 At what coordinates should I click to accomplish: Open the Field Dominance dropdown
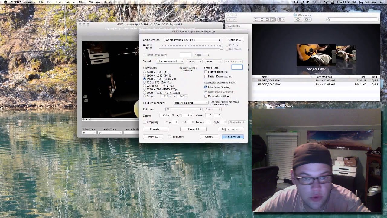pos(191,103)
